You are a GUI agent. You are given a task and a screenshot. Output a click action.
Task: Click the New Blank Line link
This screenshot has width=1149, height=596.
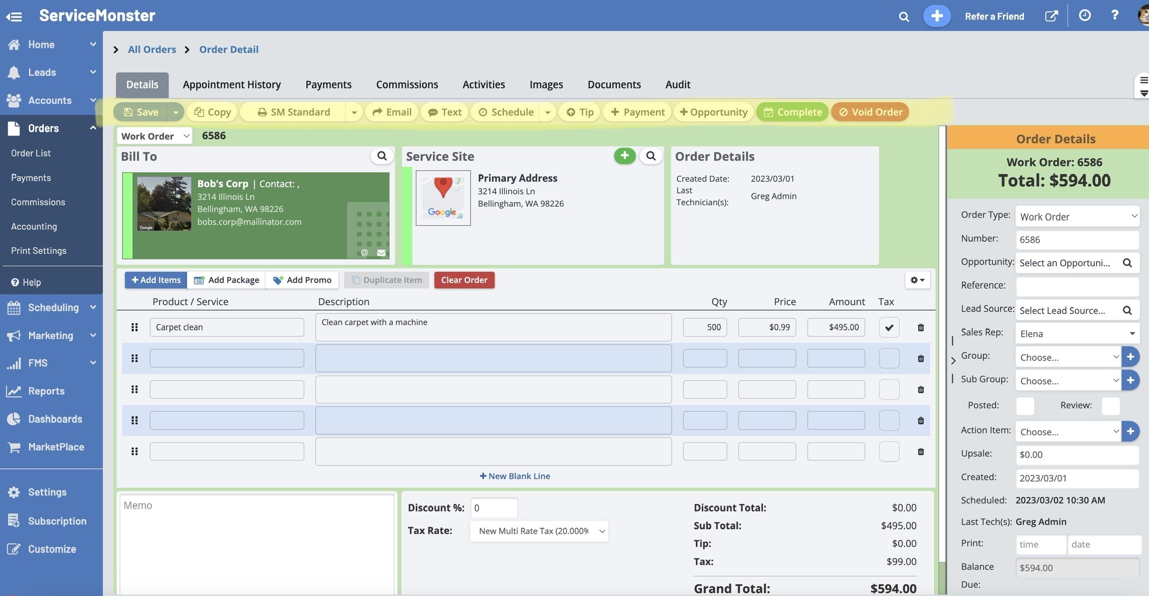[x=515, y=476]
